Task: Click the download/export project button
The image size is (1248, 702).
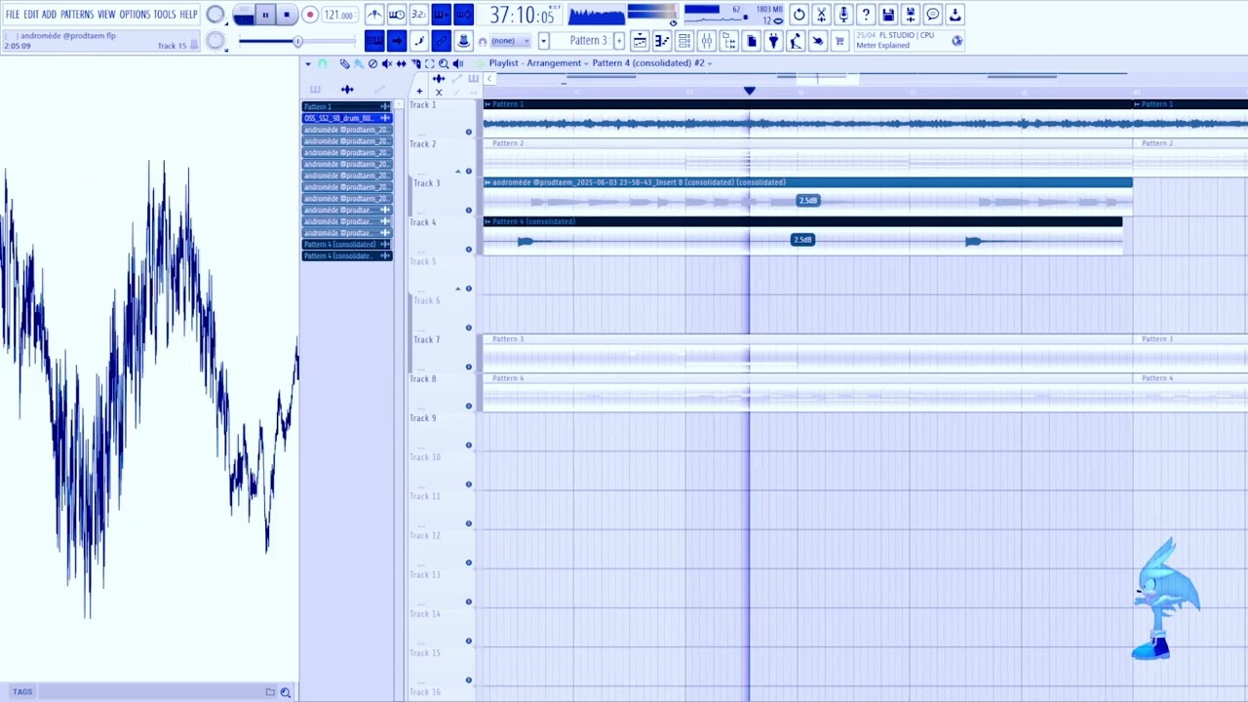Action: click(955, 14)
